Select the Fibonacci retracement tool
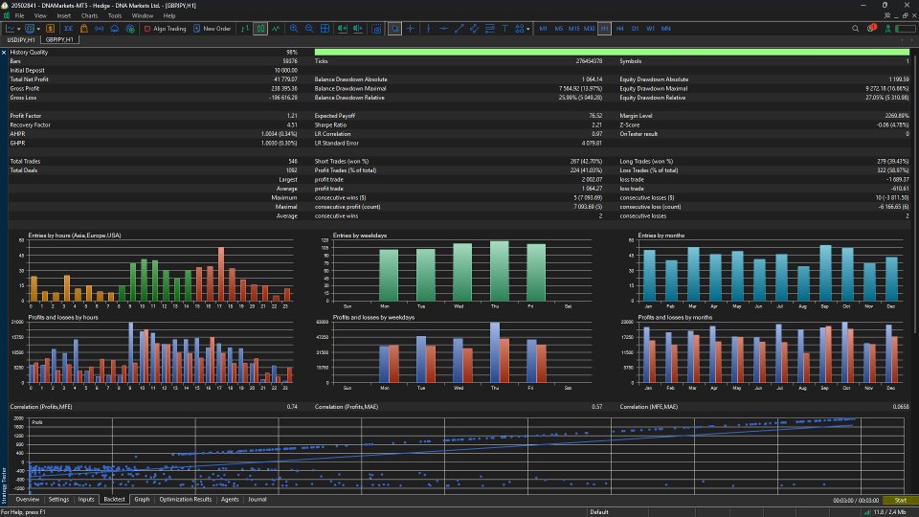919x517 pixels. click(x=490, y=29)
